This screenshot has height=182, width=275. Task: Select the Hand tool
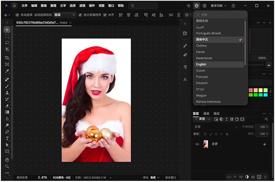(7, 160)
